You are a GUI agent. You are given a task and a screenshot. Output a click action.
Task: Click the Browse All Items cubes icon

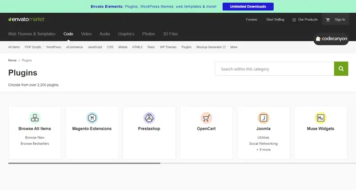[35, 118]
